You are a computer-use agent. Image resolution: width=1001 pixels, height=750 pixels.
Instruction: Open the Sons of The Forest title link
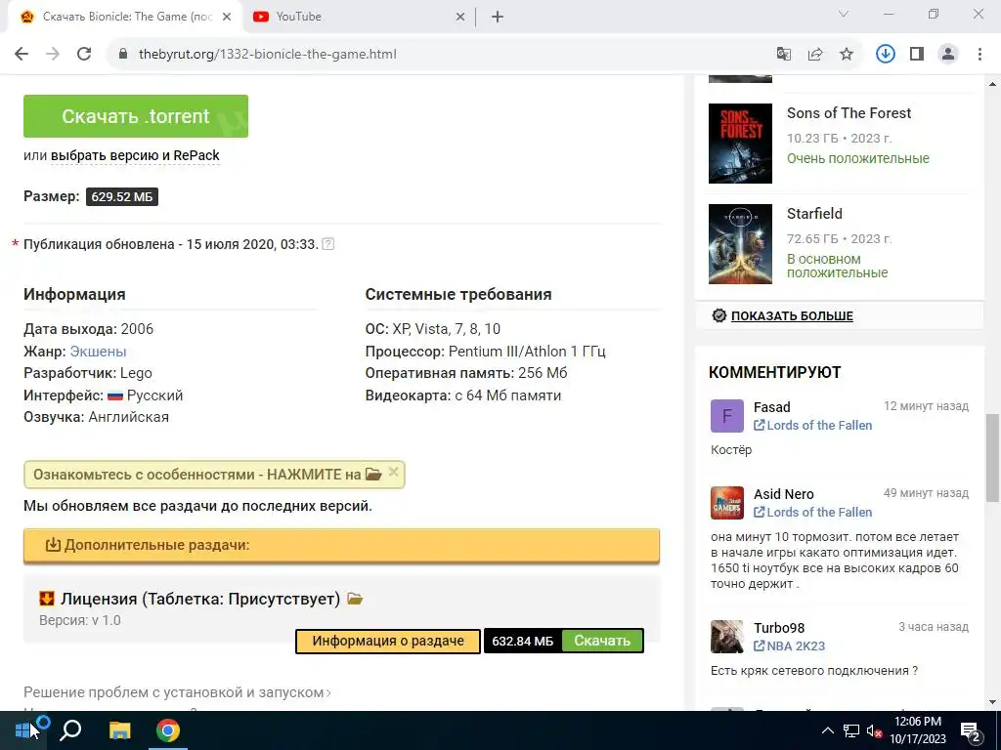(849, 113)
